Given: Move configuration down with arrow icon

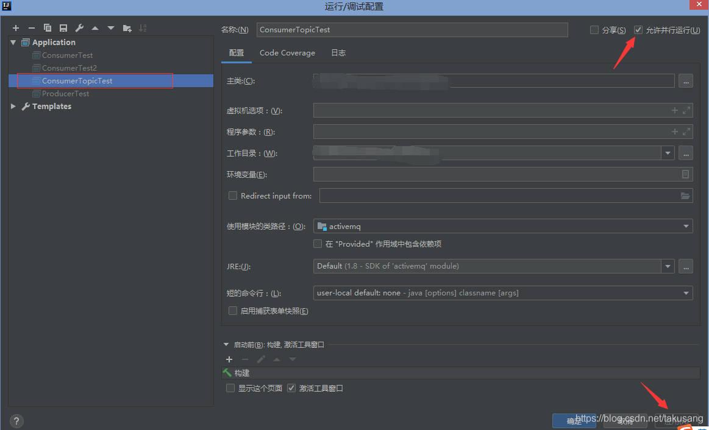Looking at the screenshot, I should coord(110,27).
